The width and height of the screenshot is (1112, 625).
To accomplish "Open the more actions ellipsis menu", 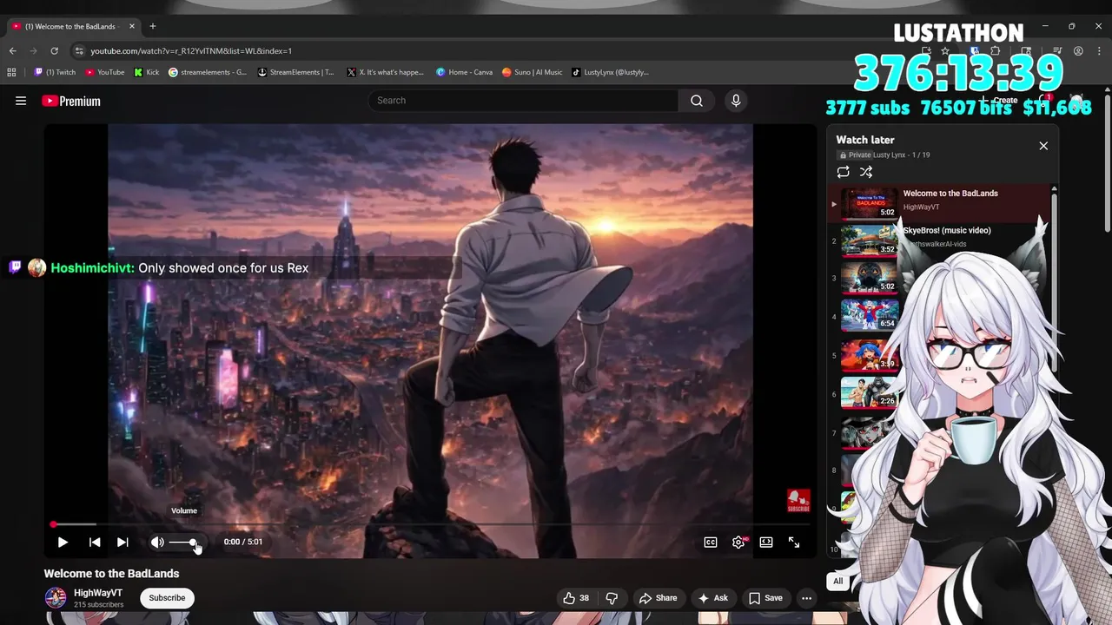I will point(806,598).
